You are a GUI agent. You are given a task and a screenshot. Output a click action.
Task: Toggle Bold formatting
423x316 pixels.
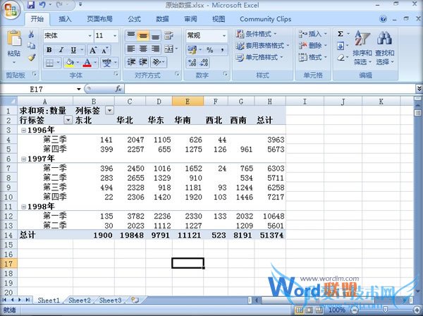pos(49,50)
